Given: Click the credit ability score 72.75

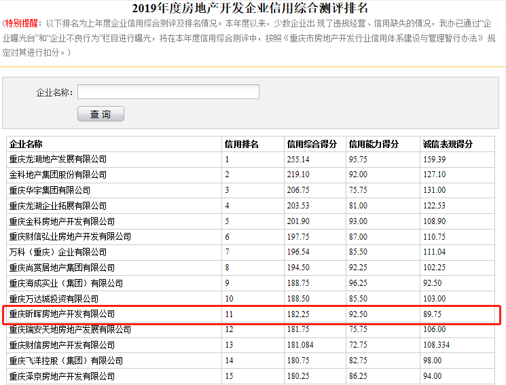Looking at the screenshot, I should coord(358,345).
